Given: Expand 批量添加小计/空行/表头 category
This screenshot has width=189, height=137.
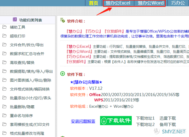Looking at the screenshot, I should coord(31,98).
